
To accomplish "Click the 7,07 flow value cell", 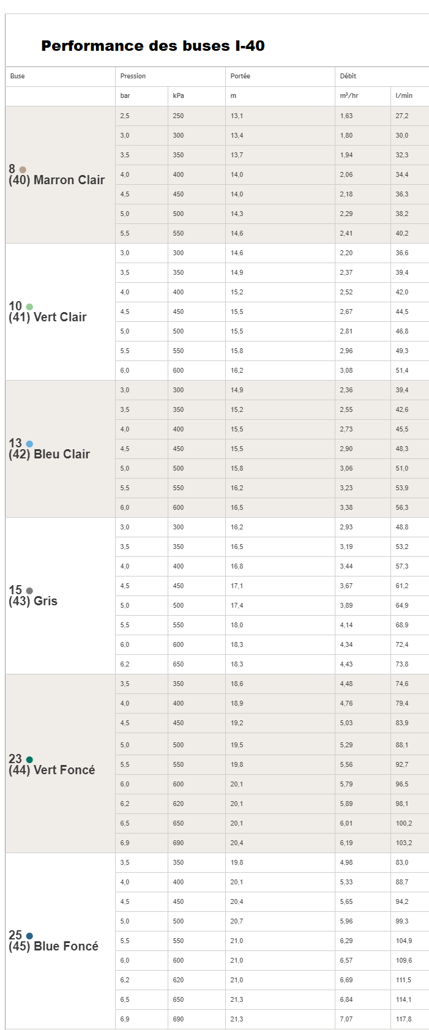I will coord(346,1019).
